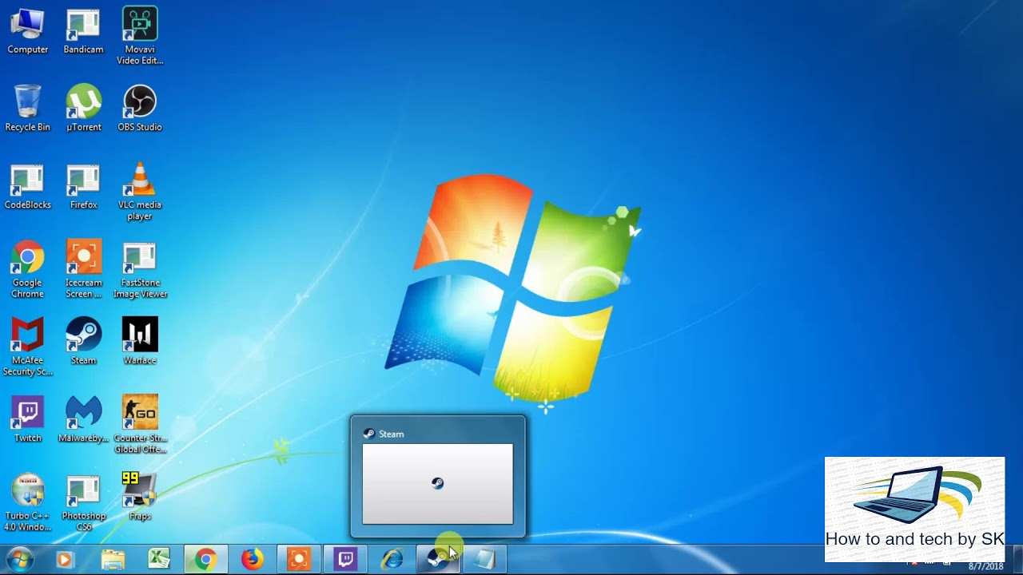1023x575 pixels.
Task: Select the FastStone Image Viewer icon
Action: coord(140,270)
